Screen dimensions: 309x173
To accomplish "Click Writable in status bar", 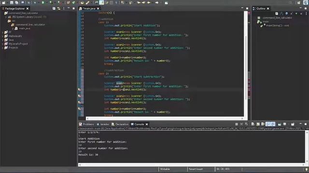I will 165,169.
